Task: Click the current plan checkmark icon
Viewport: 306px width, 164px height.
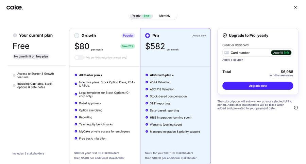Action: tap(15, 35)
